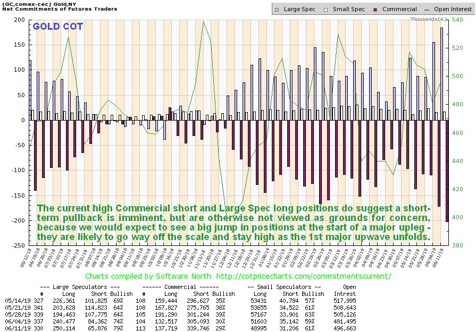Click the lowest Commercial bar at far right
Image resolution: width=476 pixels, height=332 pixels.
[447, 171]
